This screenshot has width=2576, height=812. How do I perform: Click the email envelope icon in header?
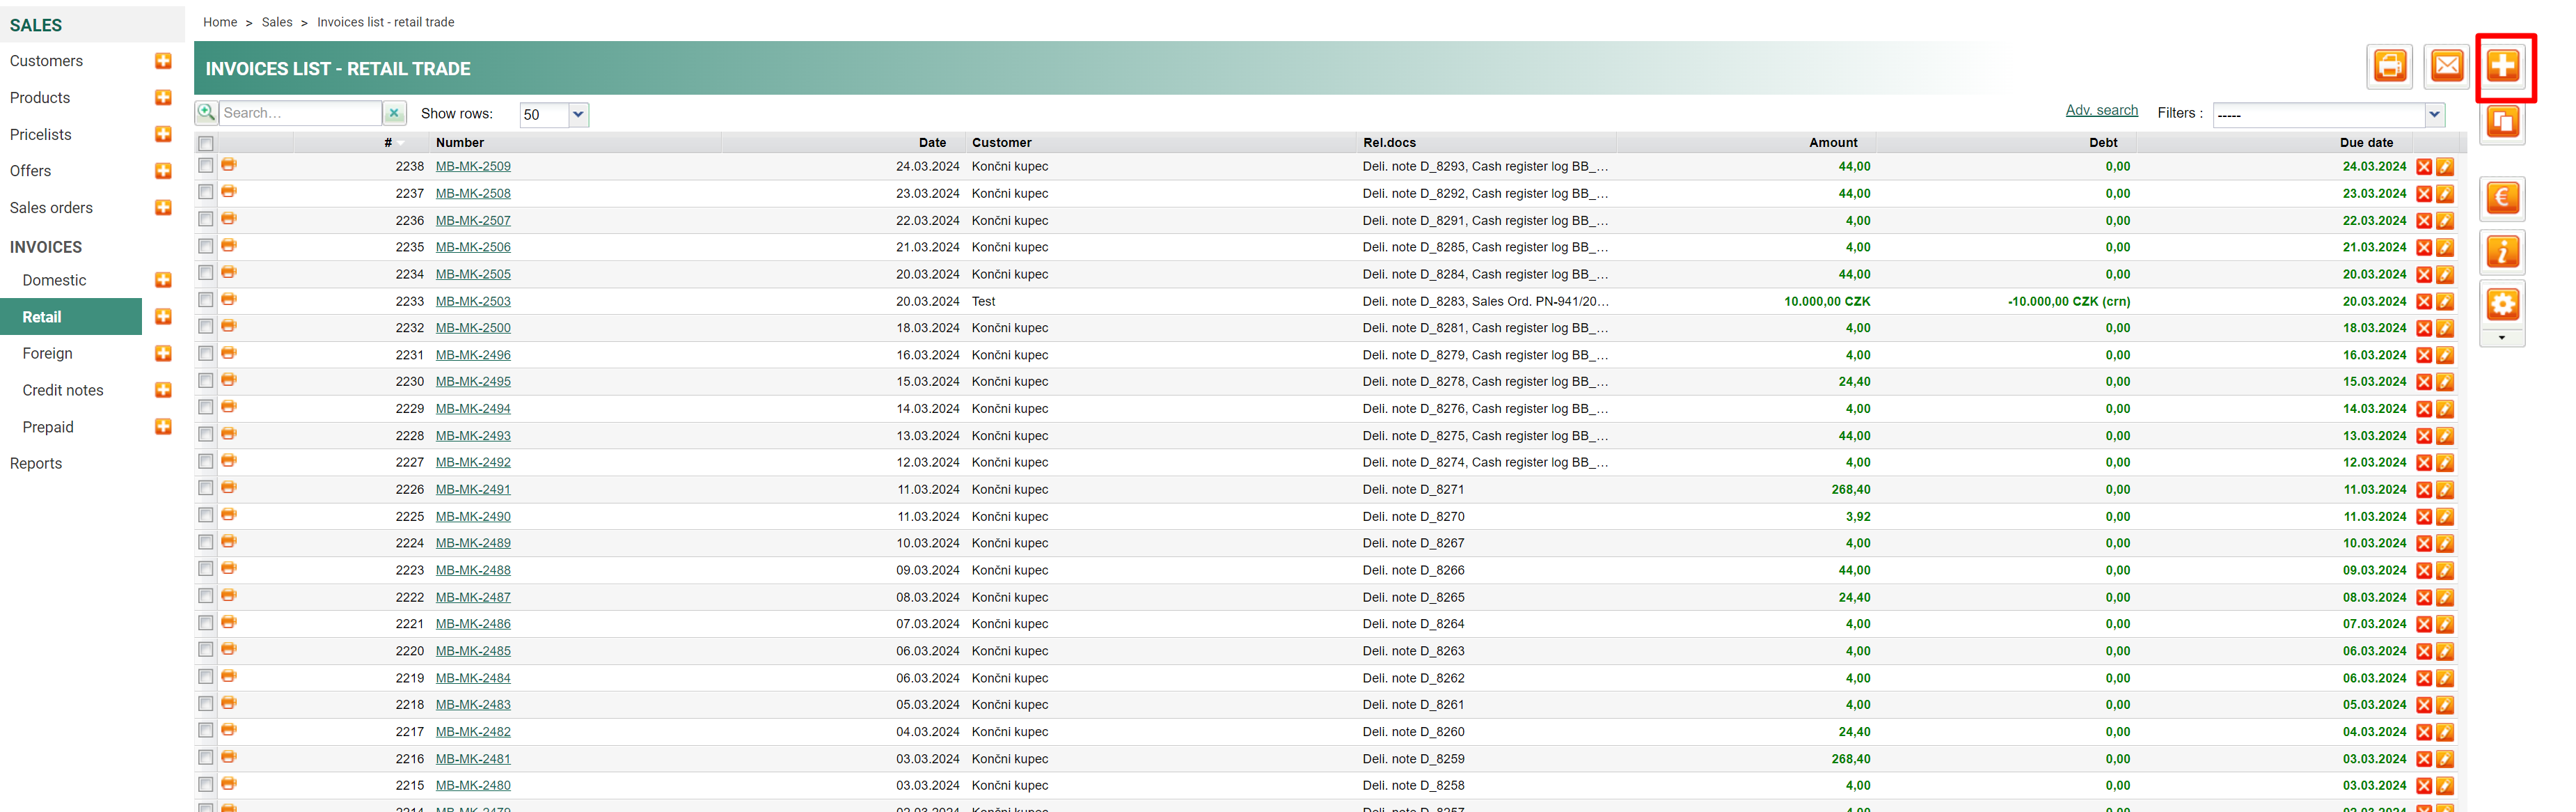2446,67
